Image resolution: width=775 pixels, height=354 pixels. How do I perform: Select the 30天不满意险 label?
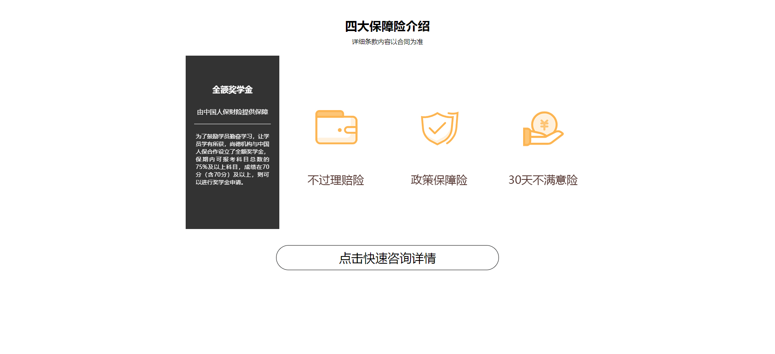pos(543,180)
